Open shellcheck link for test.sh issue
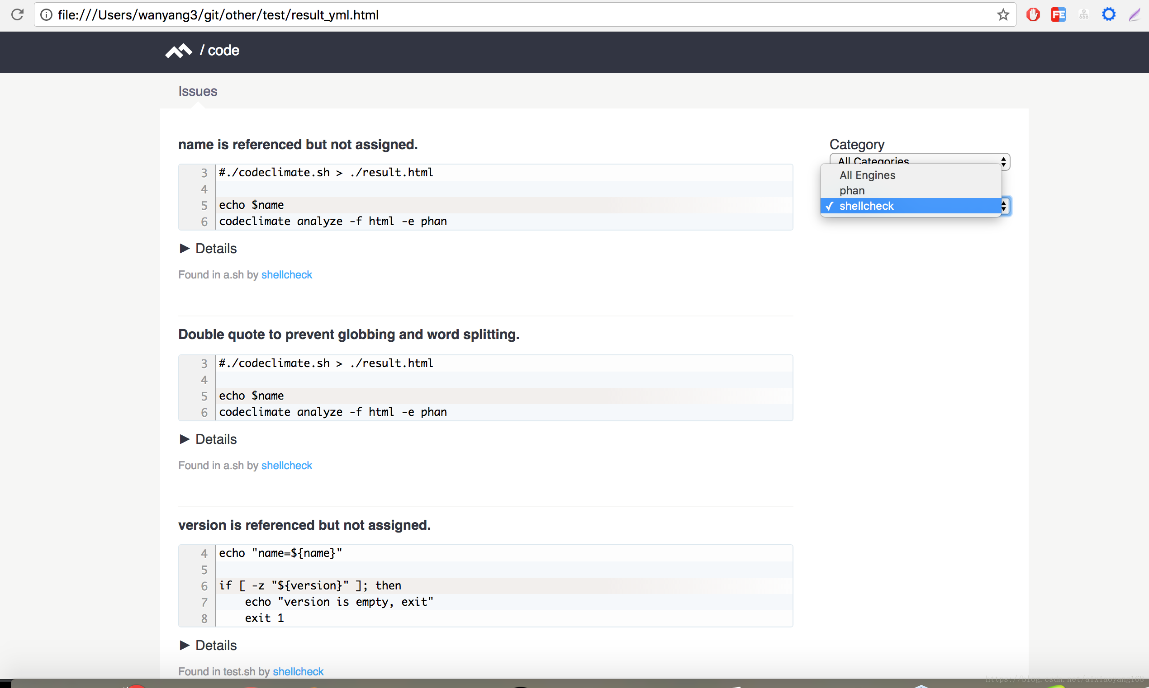 coord(298,672)
